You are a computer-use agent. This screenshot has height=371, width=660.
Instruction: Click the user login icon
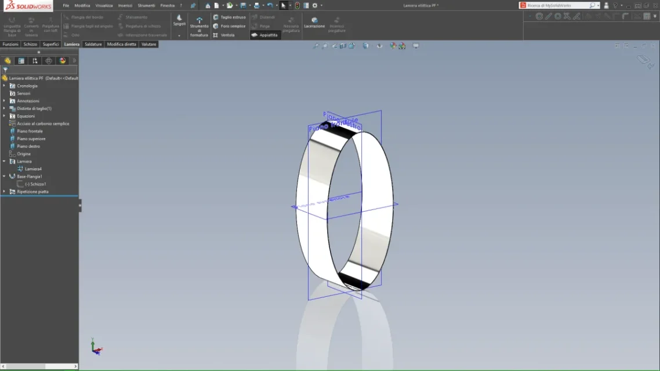coord(606,5)
